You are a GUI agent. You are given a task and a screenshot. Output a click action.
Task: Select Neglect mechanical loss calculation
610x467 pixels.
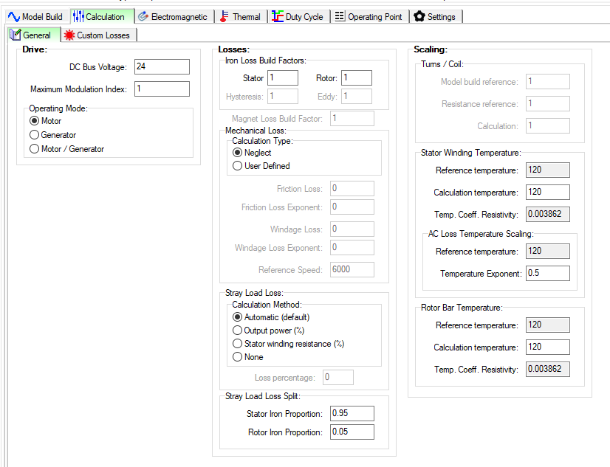[x=252, y=153]
